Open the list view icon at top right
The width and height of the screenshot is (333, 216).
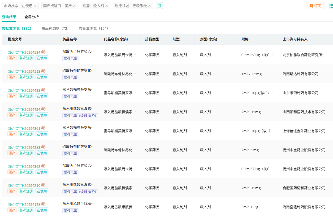pyautogui.click(x=331, y=6)
